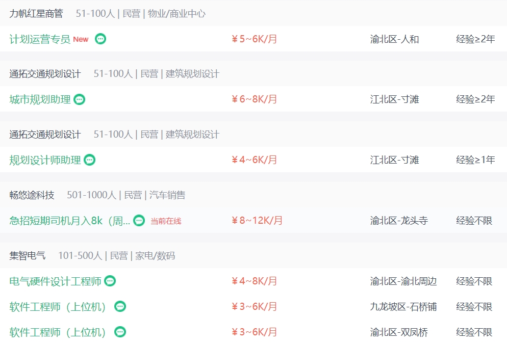Open 急招短期司机月入8k job listing
507x344 pixels.
pyautogui.click(x=69, y=221)
